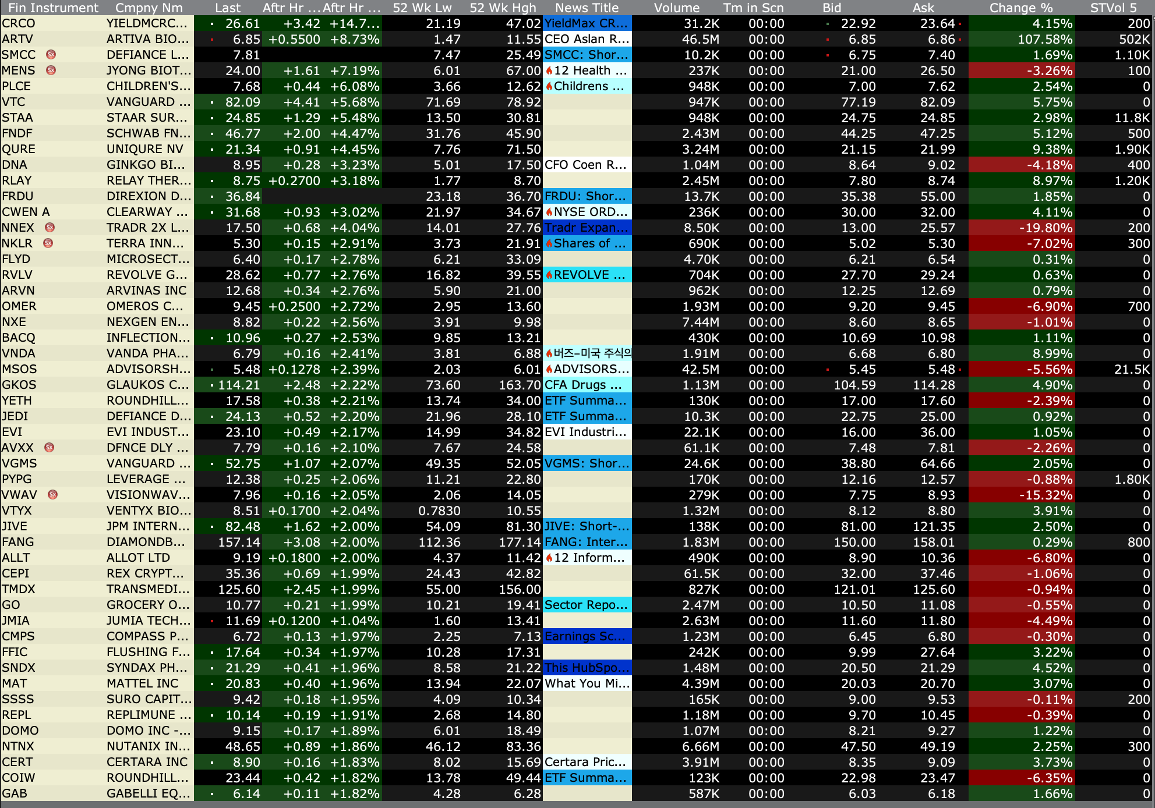Sort by the Change % column header
Viewport: 1155px width, 808px height.
tap(1020, 8)
